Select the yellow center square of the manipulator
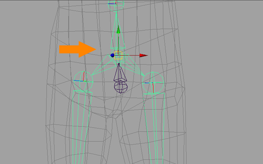263x164 pixels. [118, 56]
